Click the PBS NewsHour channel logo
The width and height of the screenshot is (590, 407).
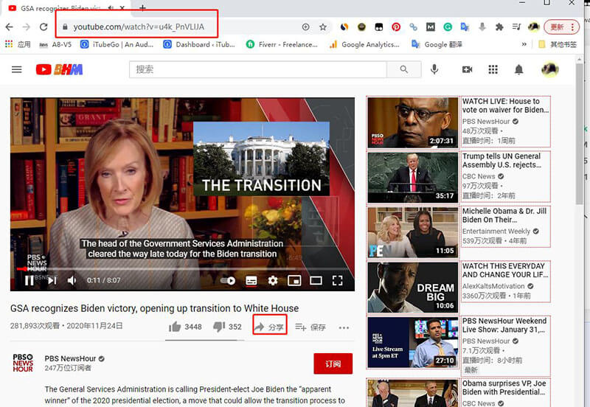click(23, 363)
